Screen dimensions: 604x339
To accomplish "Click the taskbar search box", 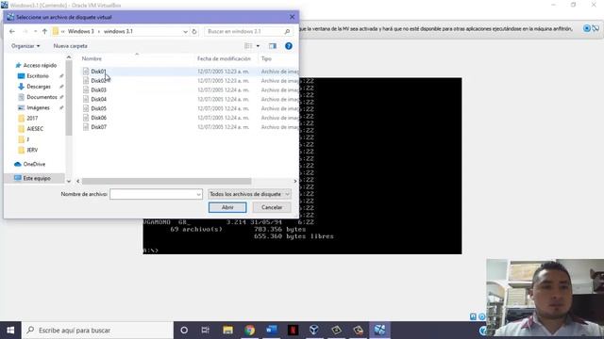I will (x=97, y=331).
